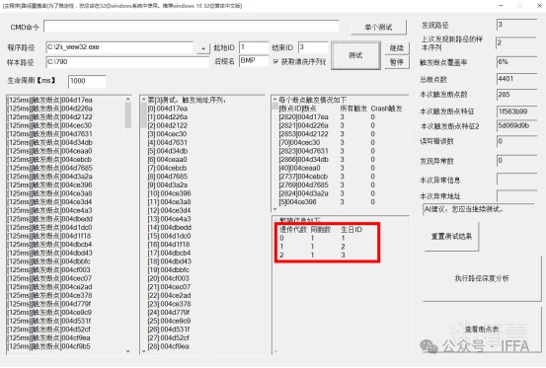Click the 重置测试结果 button
The height and width of the screenshot is (368, 546).
(x=451, y=237)
